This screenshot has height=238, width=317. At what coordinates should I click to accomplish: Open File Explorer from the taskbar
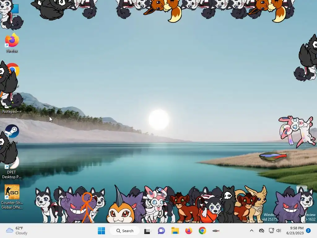click(x=175, y=231)
